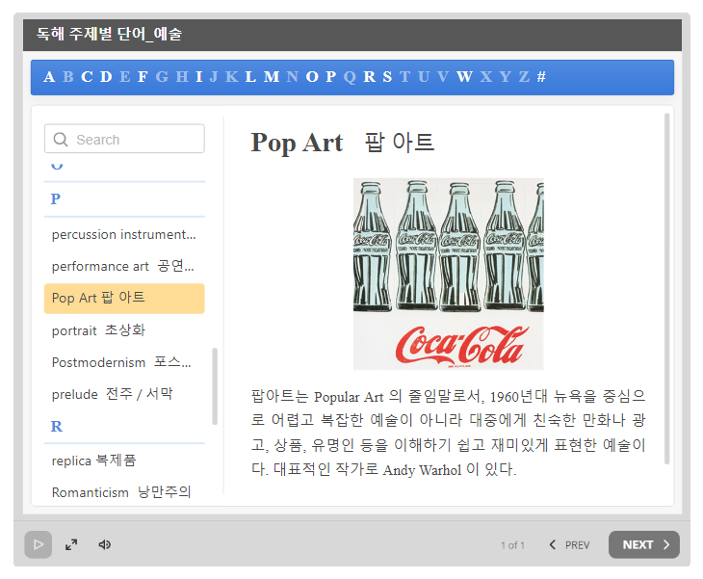Select letter P in alphabet bar

330,77
